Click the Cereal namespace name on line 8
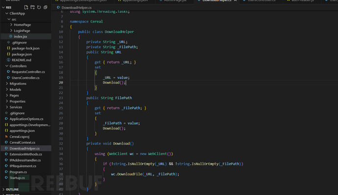 point(97,22)
